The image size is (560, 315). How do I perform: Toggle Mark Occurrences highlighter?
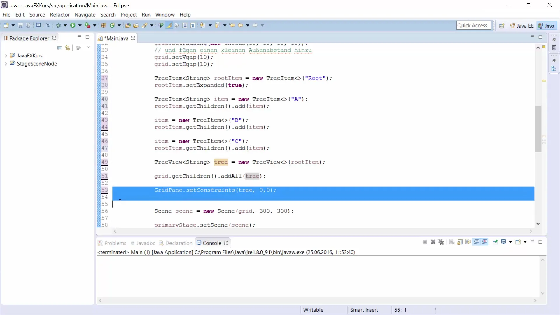tap(169, 25)
